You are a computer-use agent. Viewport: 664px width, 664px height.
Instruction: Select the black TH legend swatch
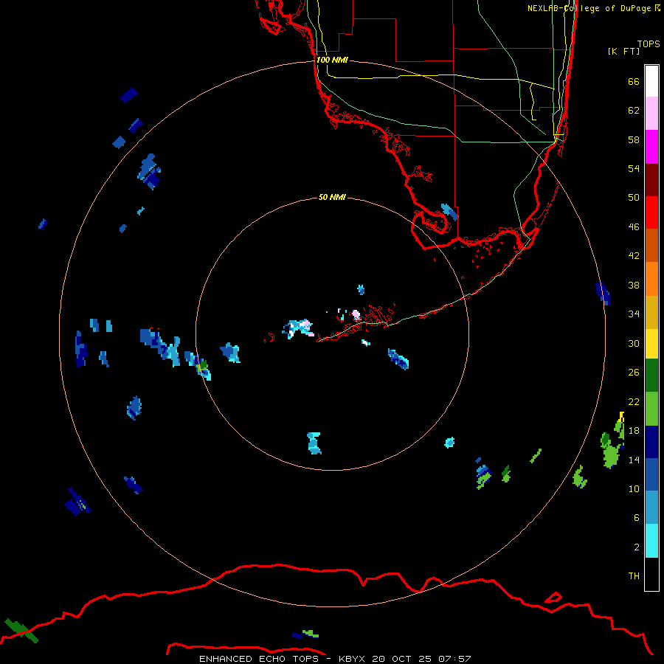(x=651, y=574)
